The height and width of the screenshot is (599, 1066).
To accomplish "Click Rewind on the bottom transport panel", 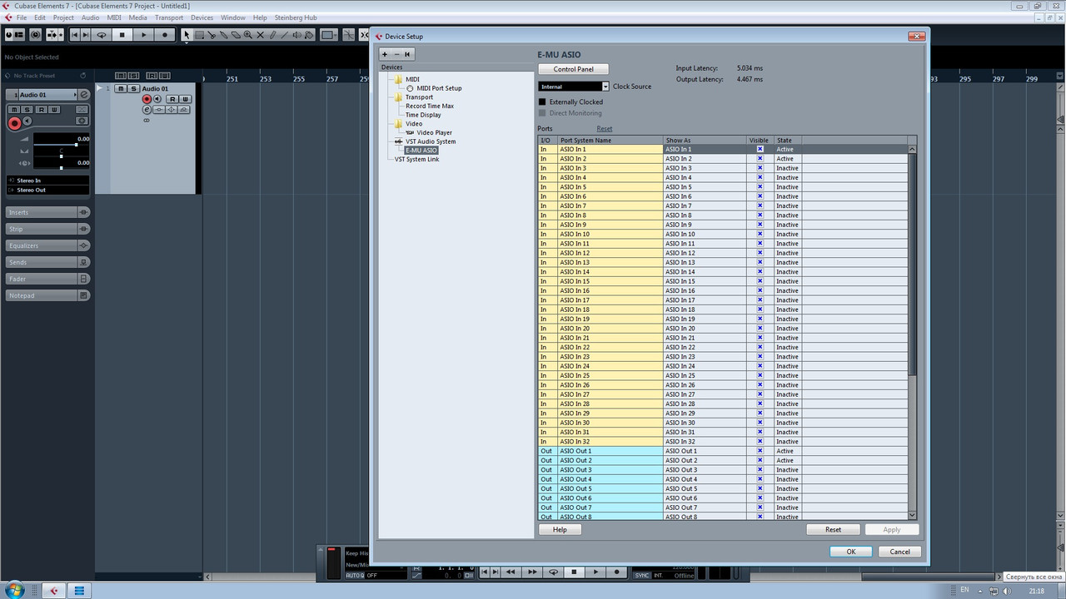I will [511, 572].
